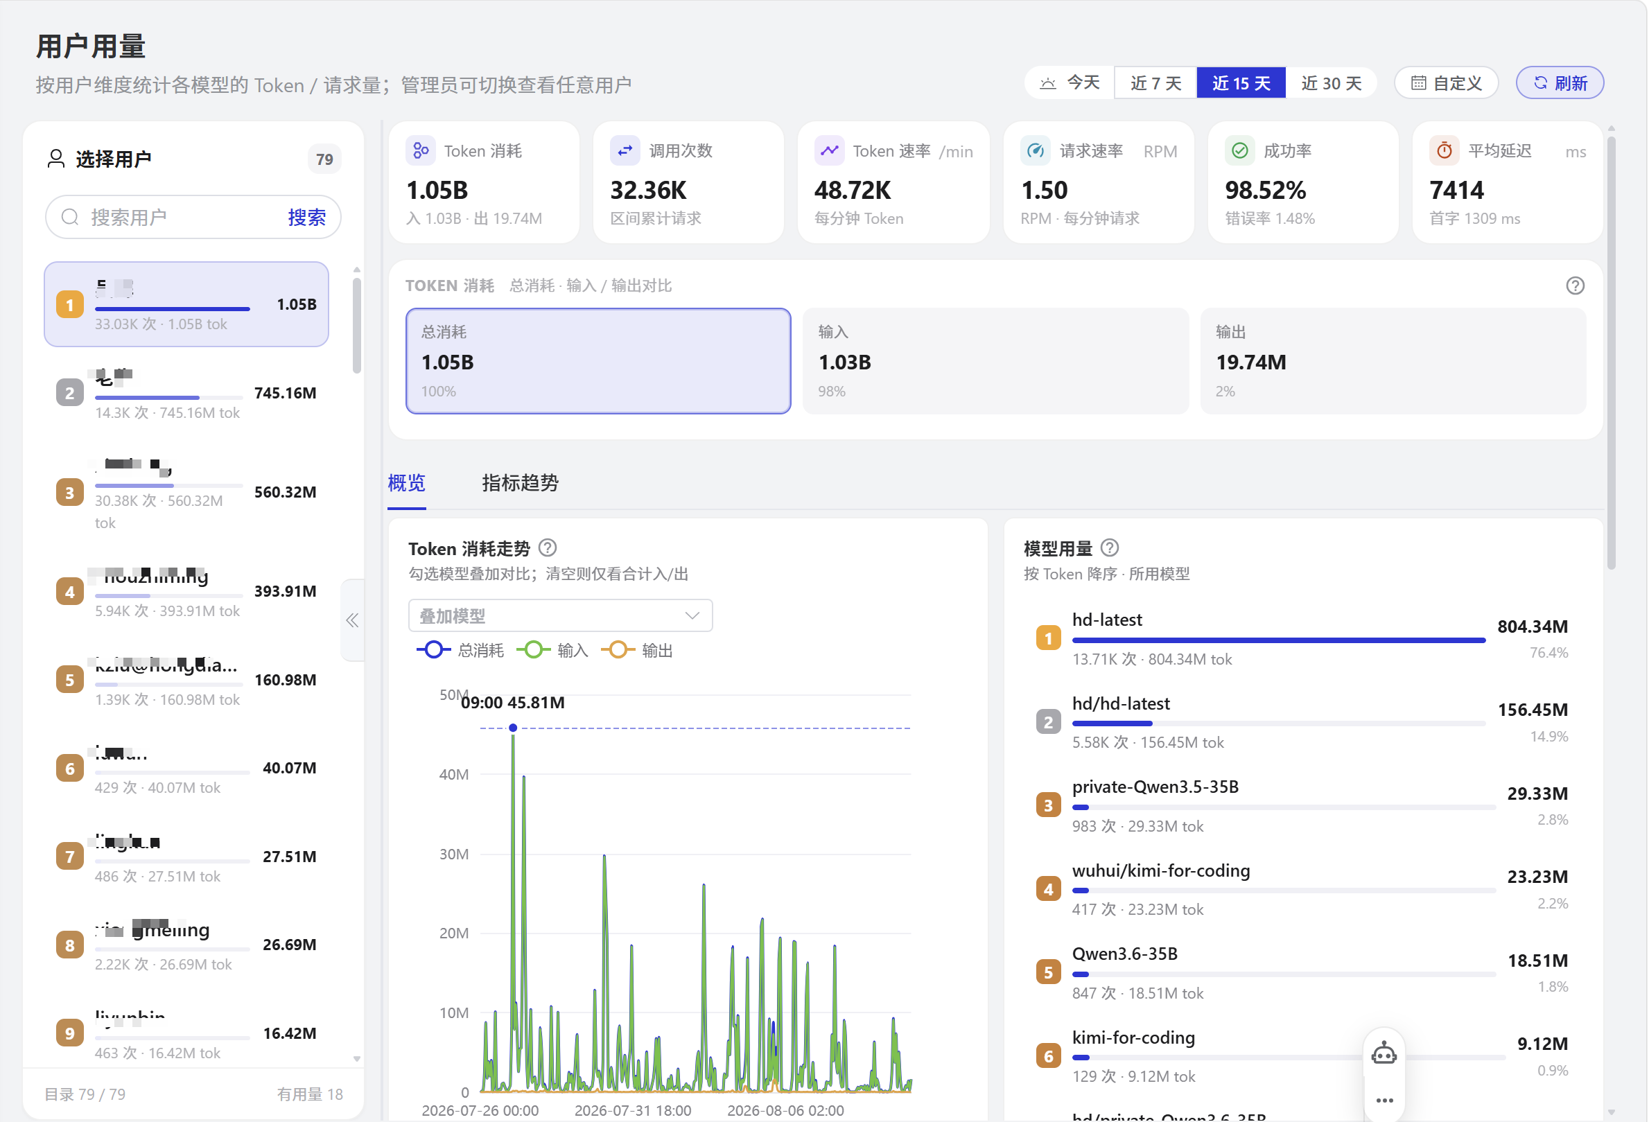Open the robot assistant floating icon
Screen dimensions: 1649x1122
[1384, 1055]
